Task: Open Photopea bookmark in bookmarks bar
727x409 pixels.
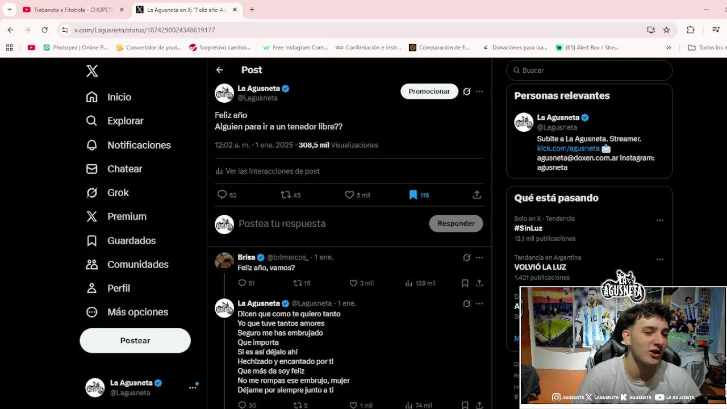Action: tap(76, 48)
